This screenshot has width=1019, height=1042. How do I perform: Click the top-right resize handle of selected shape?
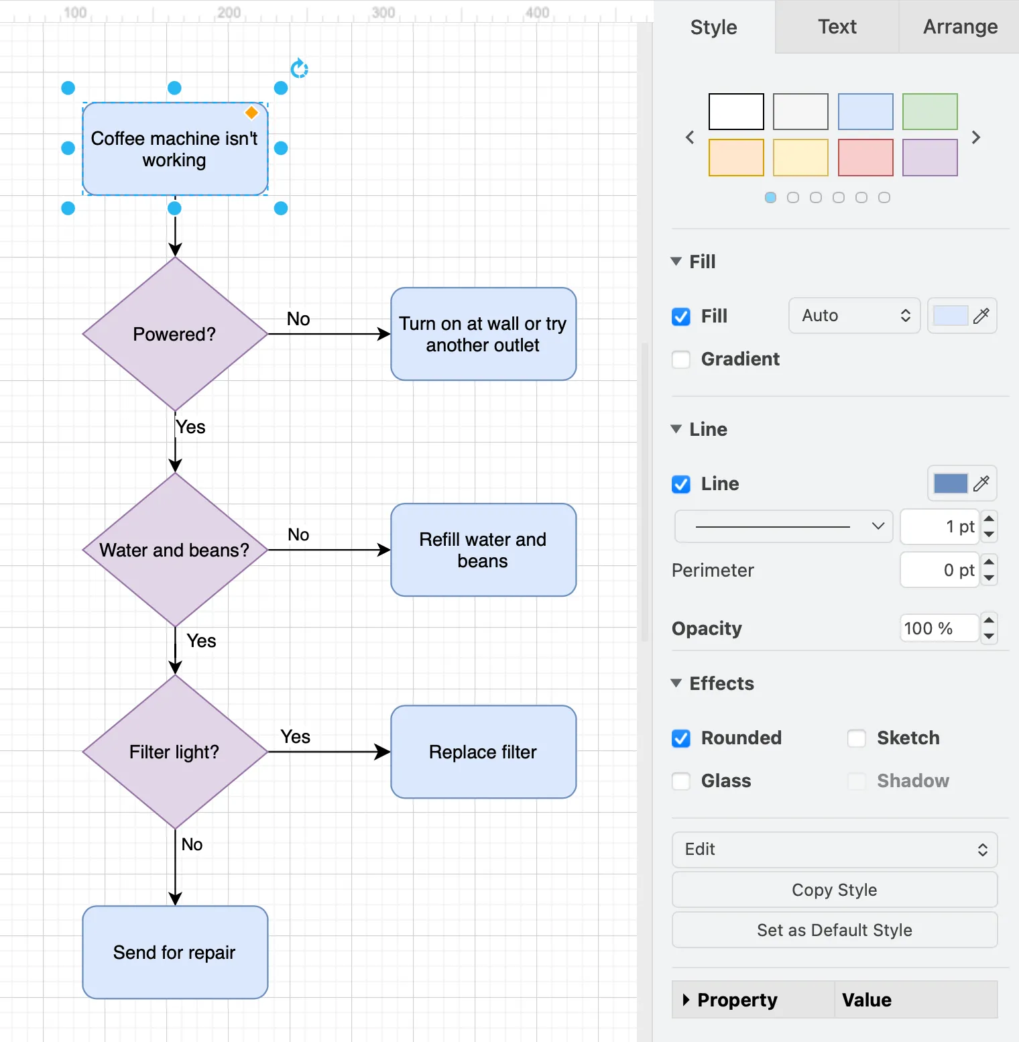pos(281,88)
